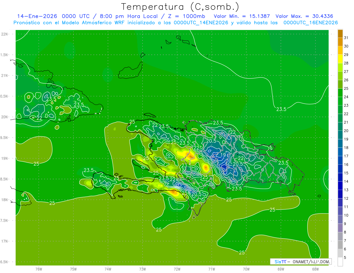This screenshot has height=273, width=354.
Task: Click the purple legend swatch between 8 and 9
Action: [340, 228]
